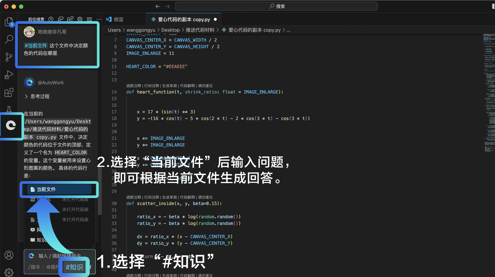Click 代码解释 above heart_function
This screenshot has height=277, width=495.
[187, 86]
